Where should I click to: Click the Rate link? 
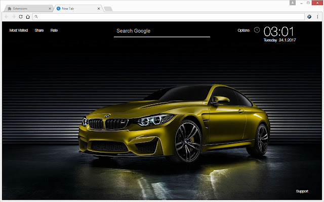click(x=54, y=30)
